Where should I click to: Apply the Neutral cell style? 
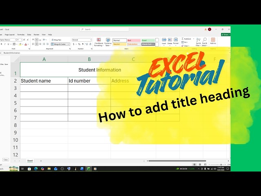(x=119, y=44)
